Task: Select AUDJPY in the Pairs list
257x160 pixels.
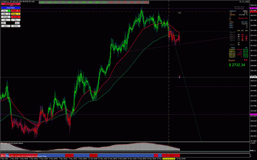Action: pyautogui.click(x=232, y=57)
